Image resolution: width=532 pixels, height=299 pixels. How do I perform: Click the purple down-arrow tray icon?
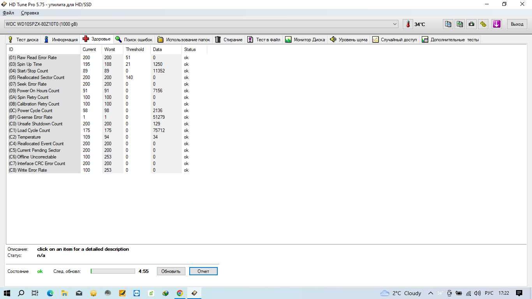point(497,24)
